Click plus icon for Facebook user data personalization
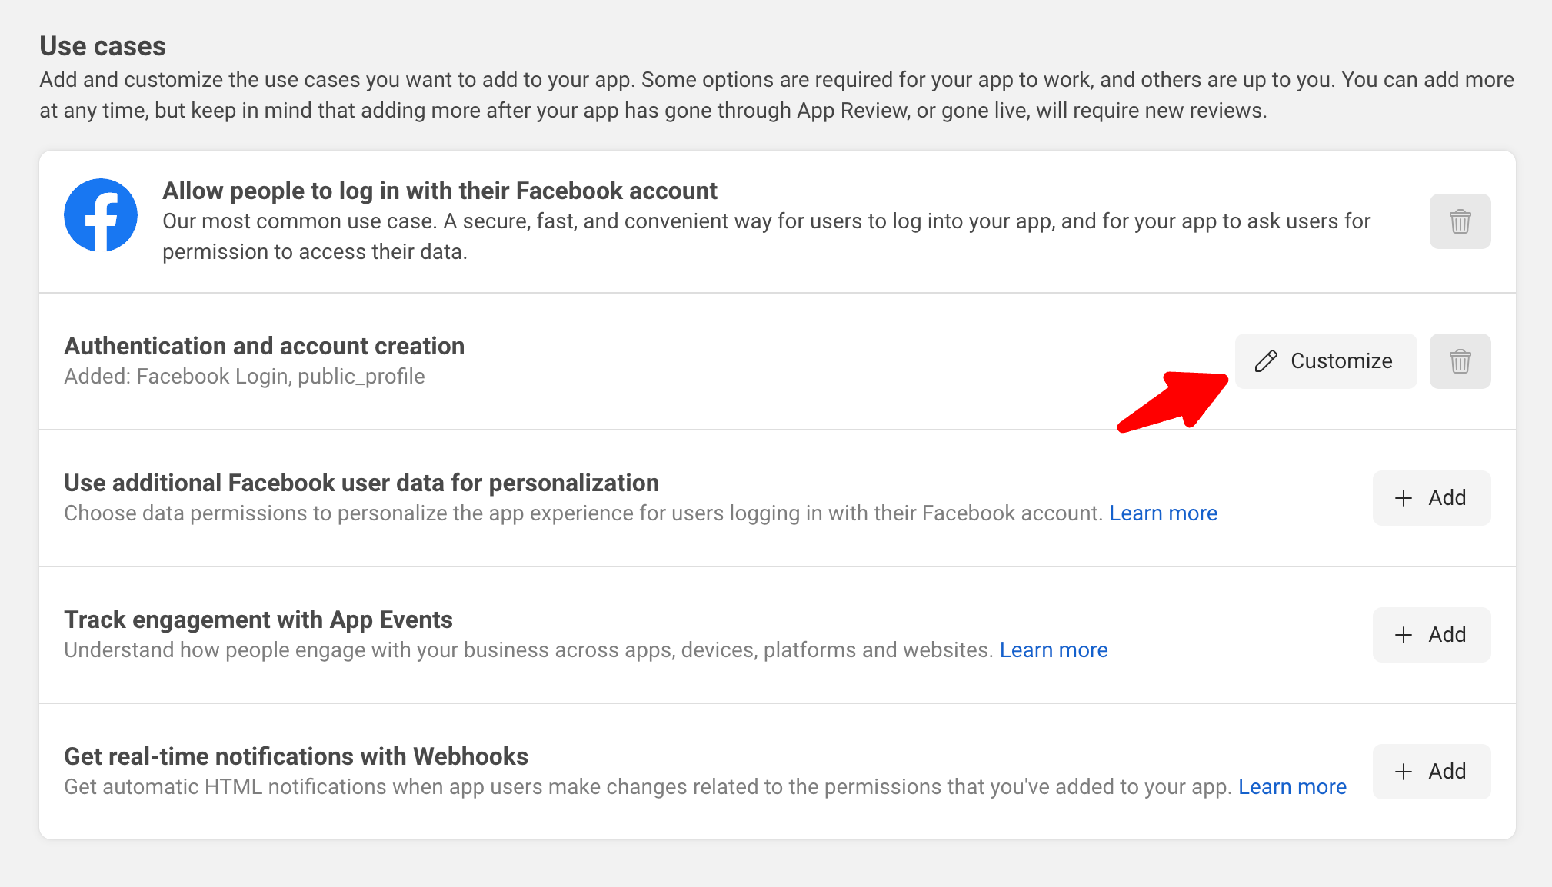Screen dimensions: 1552x887 [x=1404, y=498]
